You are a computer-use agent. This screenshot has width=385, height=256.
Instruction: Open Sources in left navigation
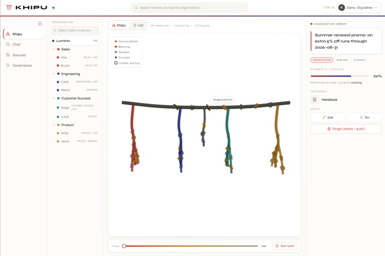tap(23, 55)
